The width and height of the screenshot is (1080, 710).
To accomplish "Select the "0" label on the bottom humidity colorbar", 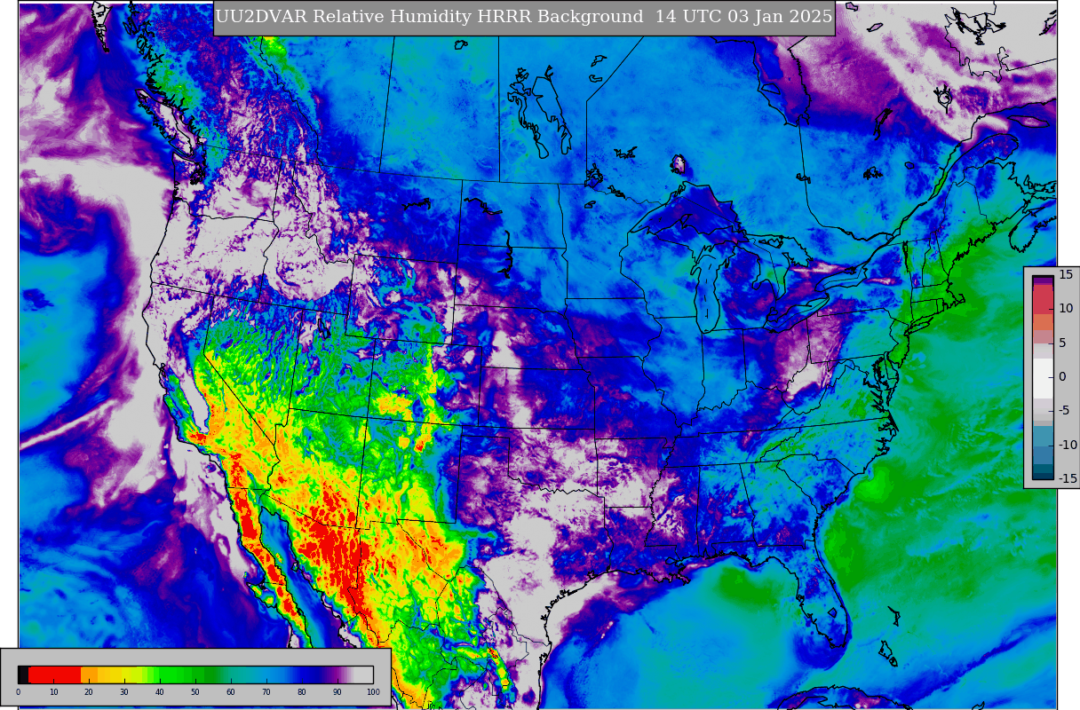I will pyautogui.click(x=18, y=692).
